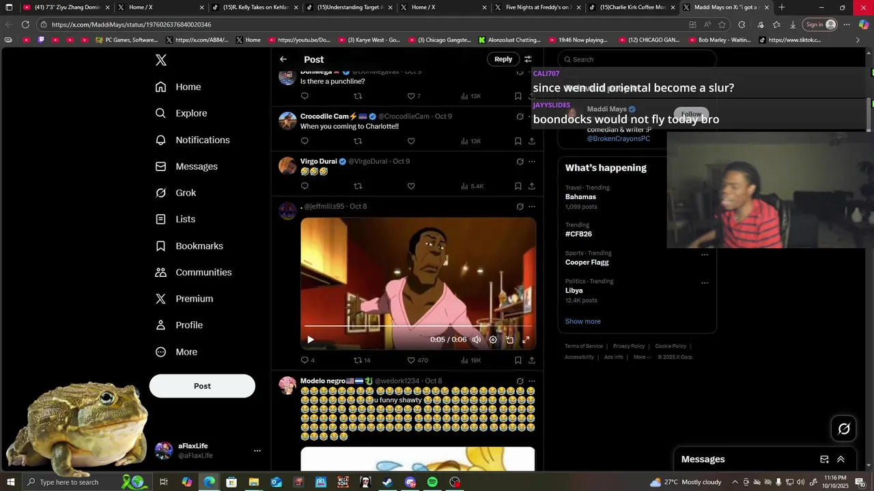This screenshot has height=491, width=874.
Task: Toggle picture-in-picture on video
Action: [x=509, y=340]
